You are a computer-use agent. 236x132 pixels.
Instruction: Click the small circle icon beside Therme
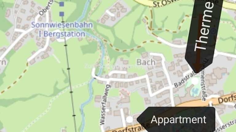[214, 31]
